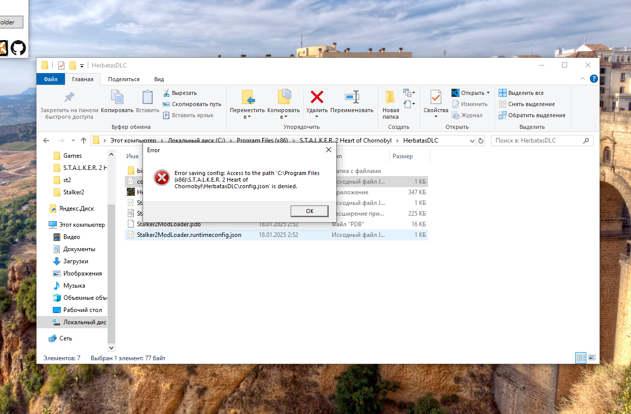This screenshot has height=414, width=631.
Task: Select Stalker2ModLoader.runtimeconfig.json file
Action: coord(276,235)
